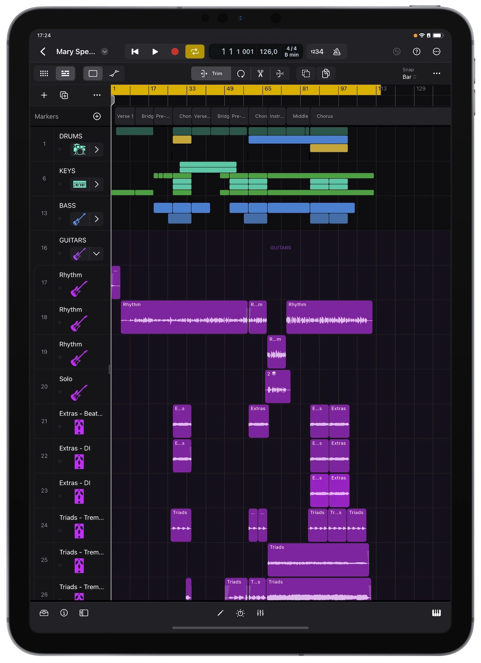
Task: Open the Snap Bar dropdown
Action: pyautogui.click(x=410, y=74)
